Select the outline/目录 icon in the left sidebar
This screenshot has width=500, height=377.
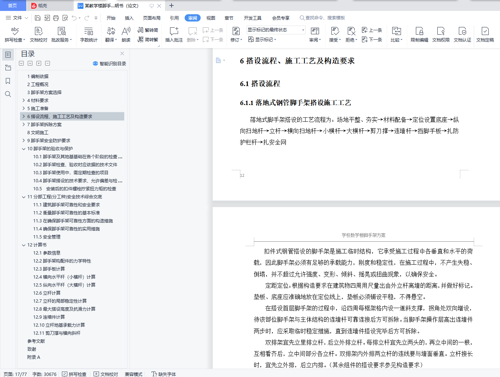point(8,55)
